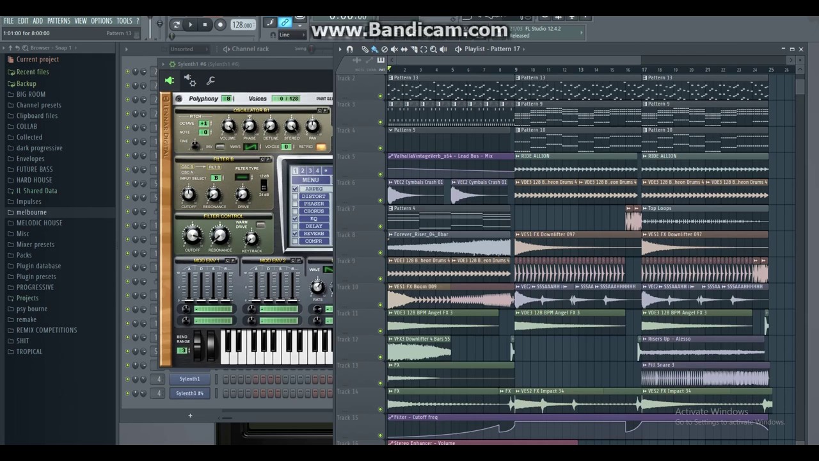819x461 pixels.
Task: Select the Draw (pencil) tool in Playlist
Action: [365, 49]
